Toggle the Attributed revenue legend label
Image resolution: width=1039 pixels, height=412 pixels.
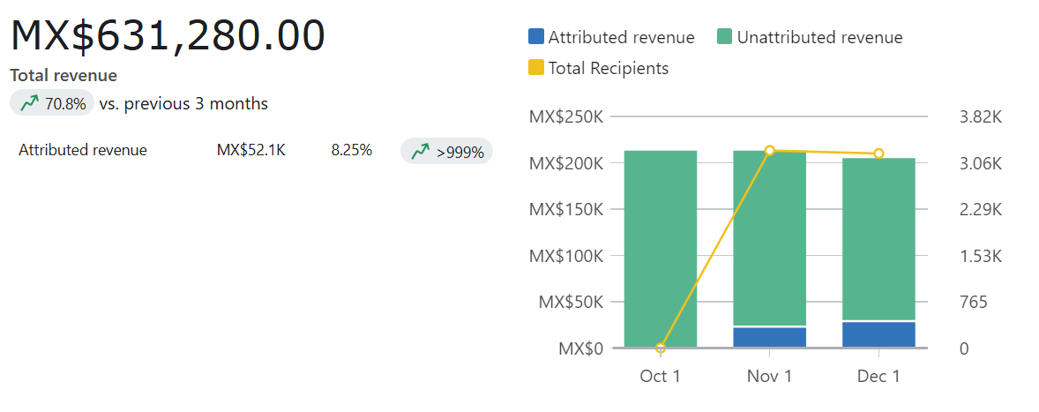(x=621, y=37)
